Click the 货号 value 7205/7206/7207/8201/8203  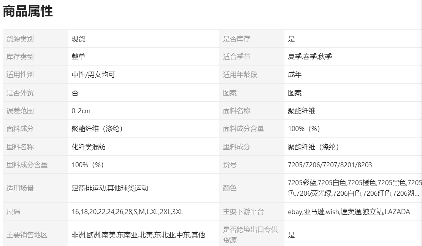coord(330,165)
